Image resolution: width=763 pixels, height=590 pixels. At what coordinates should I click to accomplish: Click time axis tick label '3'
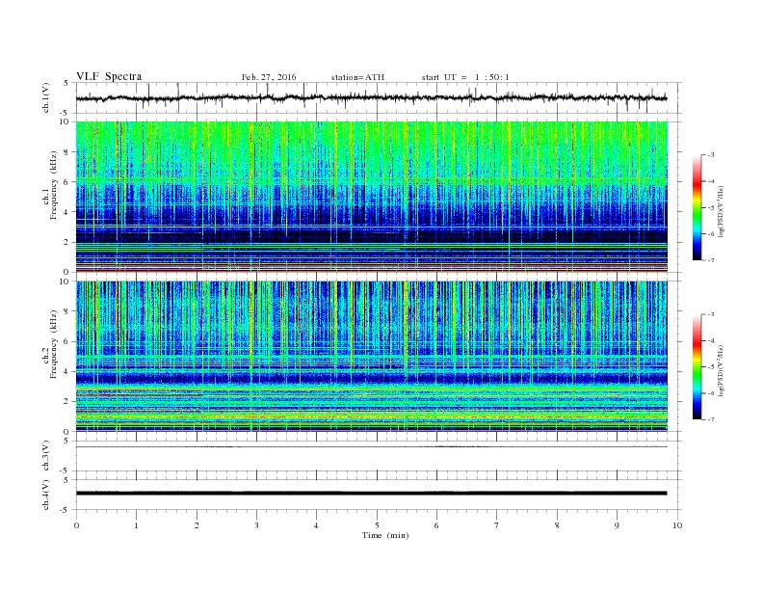coord(256,525)
